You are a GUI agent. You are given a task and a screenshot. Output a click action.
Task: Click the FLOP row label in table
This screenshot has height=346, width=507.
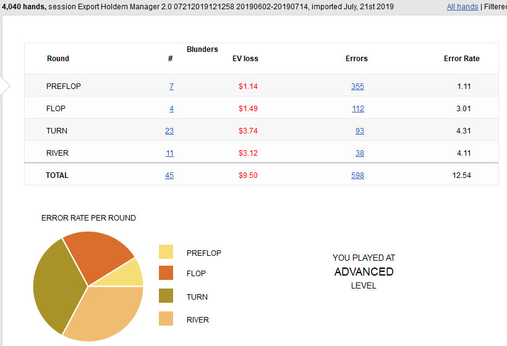tap(56, 109)
